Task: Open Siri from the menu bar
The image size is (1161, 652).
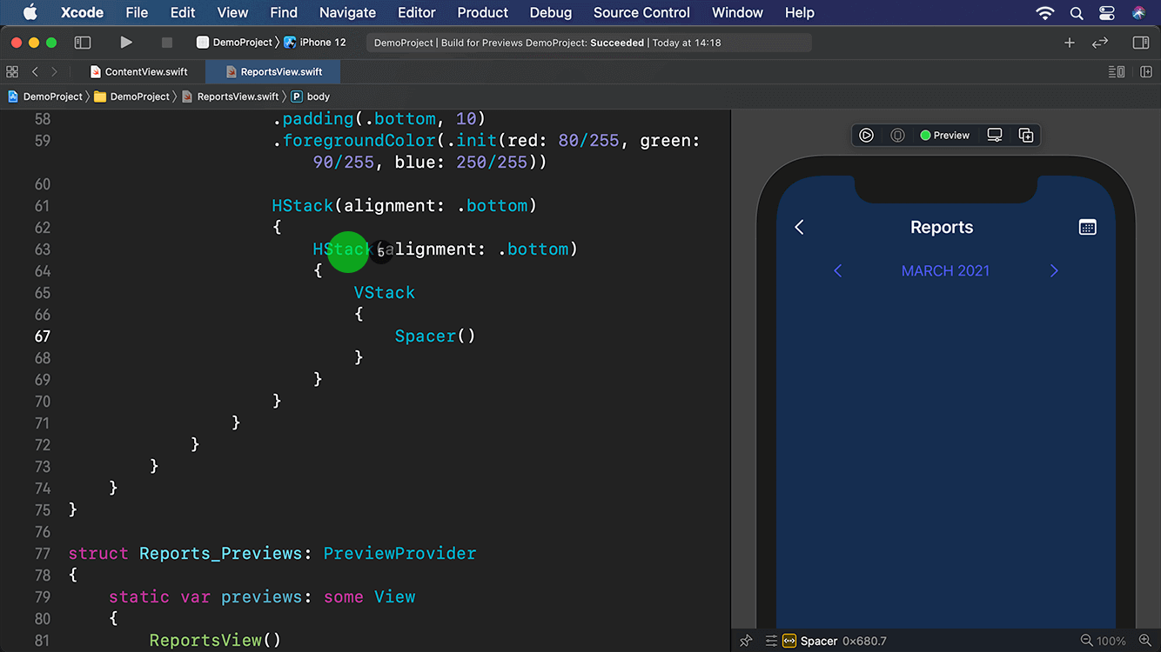Action: [x=1139, y=12]
